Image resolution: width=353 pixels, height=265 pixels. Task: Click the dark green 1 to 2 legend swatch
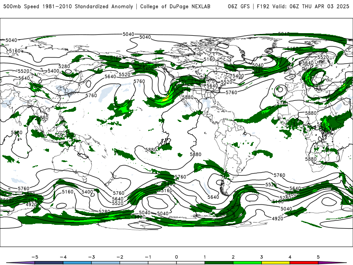[x=219, y=263]
